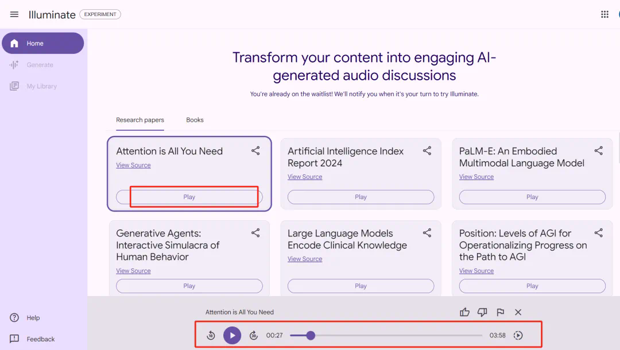The height and width of the screenshot is (350, 620).
Task: Open the hamburger main menu
Action: [14, 14]
